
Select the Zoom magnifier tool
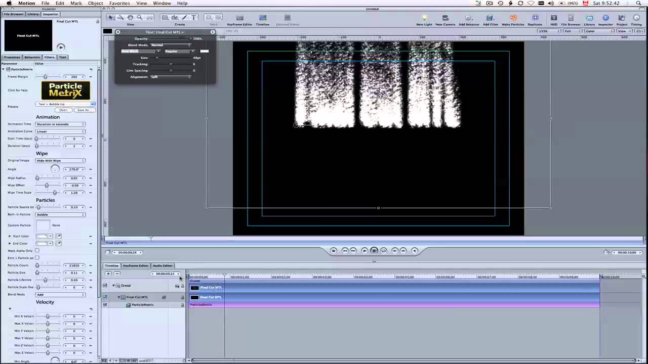pyautogui.click(x=139, y=17)
